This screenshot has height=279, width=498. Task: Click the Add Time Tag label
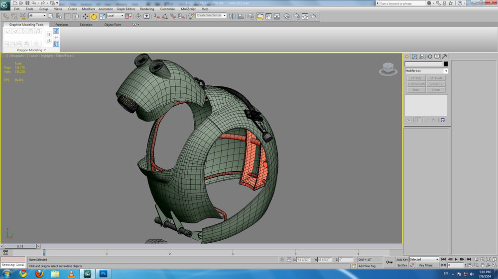(367, 266)
